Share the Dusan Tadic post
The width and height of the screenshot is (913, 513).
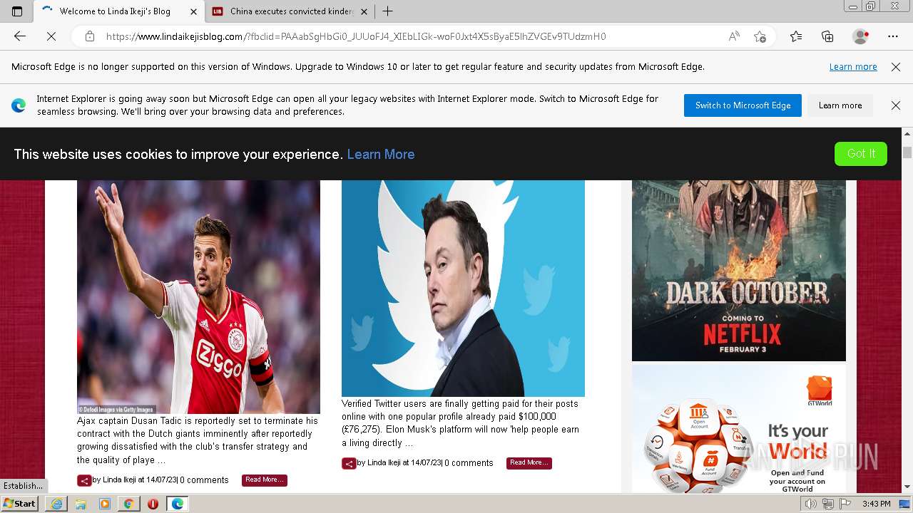[x=84, y=480]
